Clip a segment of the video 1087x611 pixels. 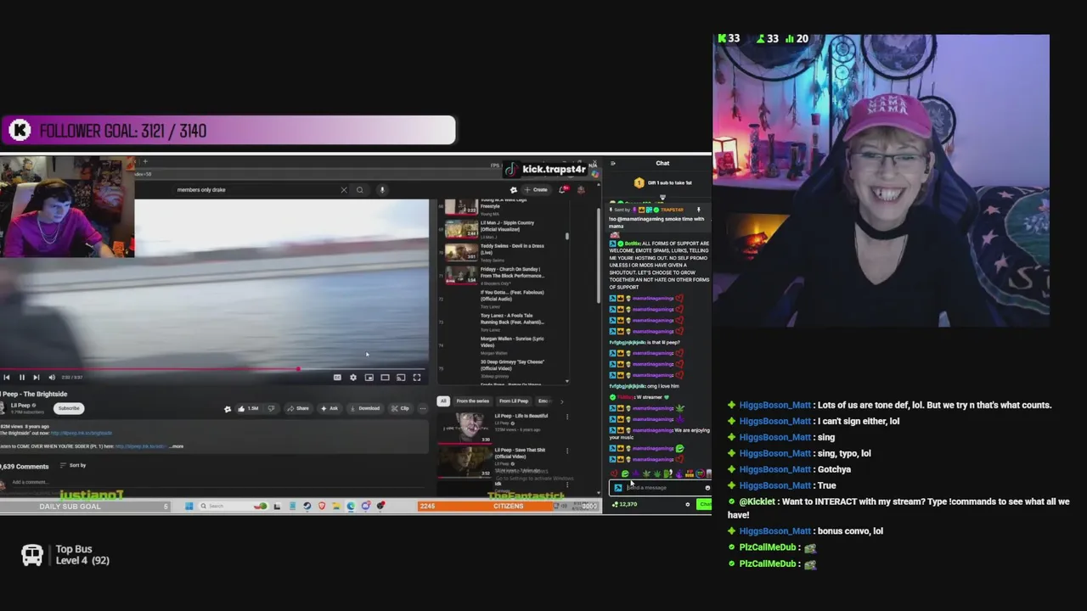(x=400, y=408)
